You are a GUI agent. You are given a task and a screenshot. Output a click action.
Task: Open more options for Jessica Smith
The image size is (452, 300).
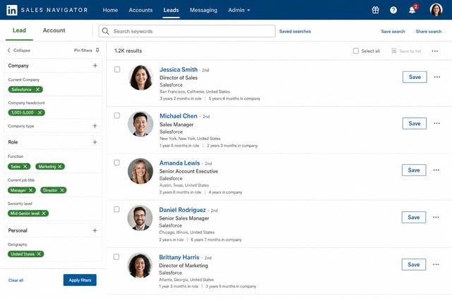coord(437,77)
